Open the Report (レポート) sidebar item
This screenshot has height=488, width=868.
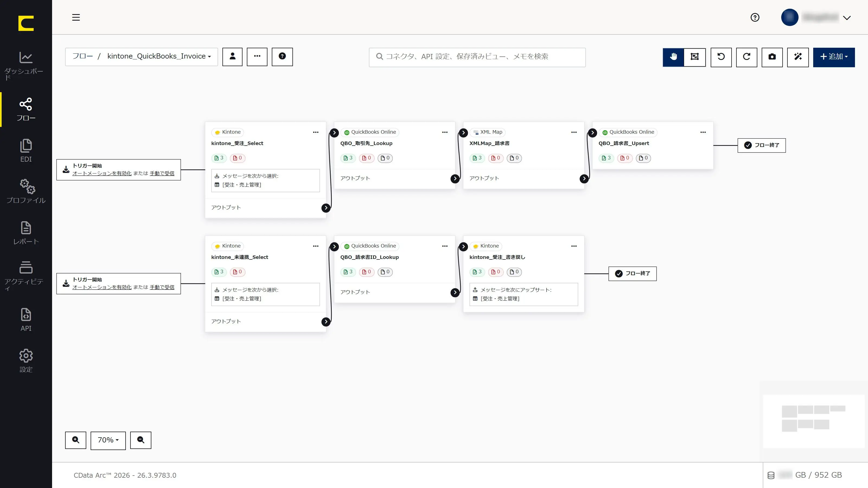pyautogui.click(x=26, y=233)
